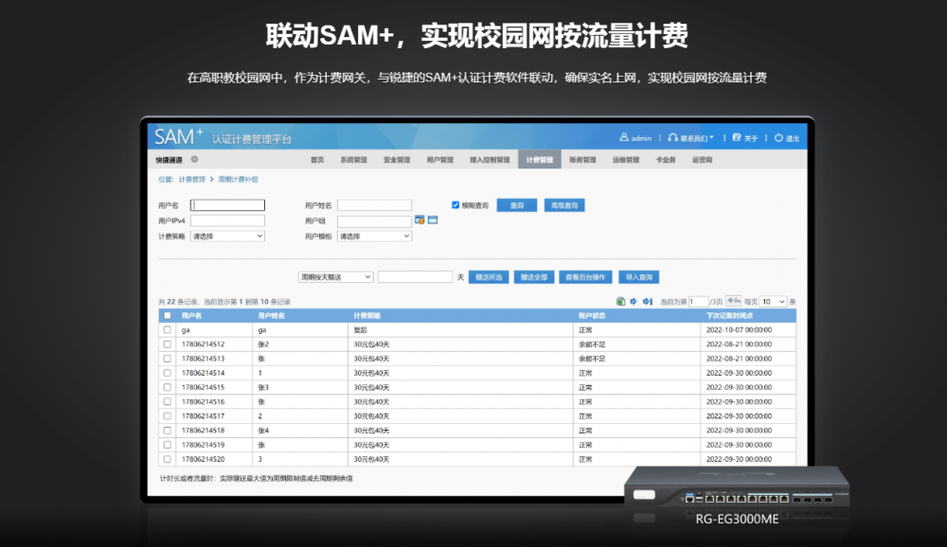
Task: Click the Go page jump button
Action: (734, 301)
